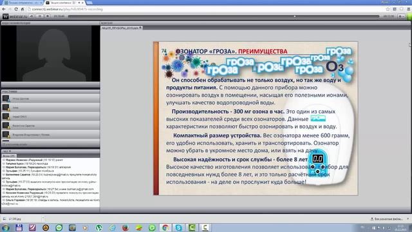412x232 pixels.
Task: Select the third participant in the list
Action: (50, 117)
